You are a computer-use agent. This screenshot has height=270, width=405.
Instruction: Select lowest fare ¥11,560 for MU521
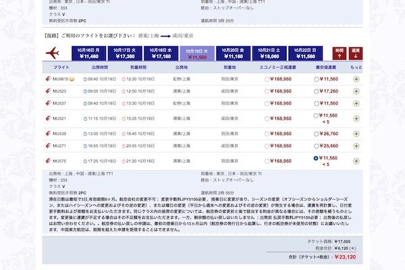(316, 115)
